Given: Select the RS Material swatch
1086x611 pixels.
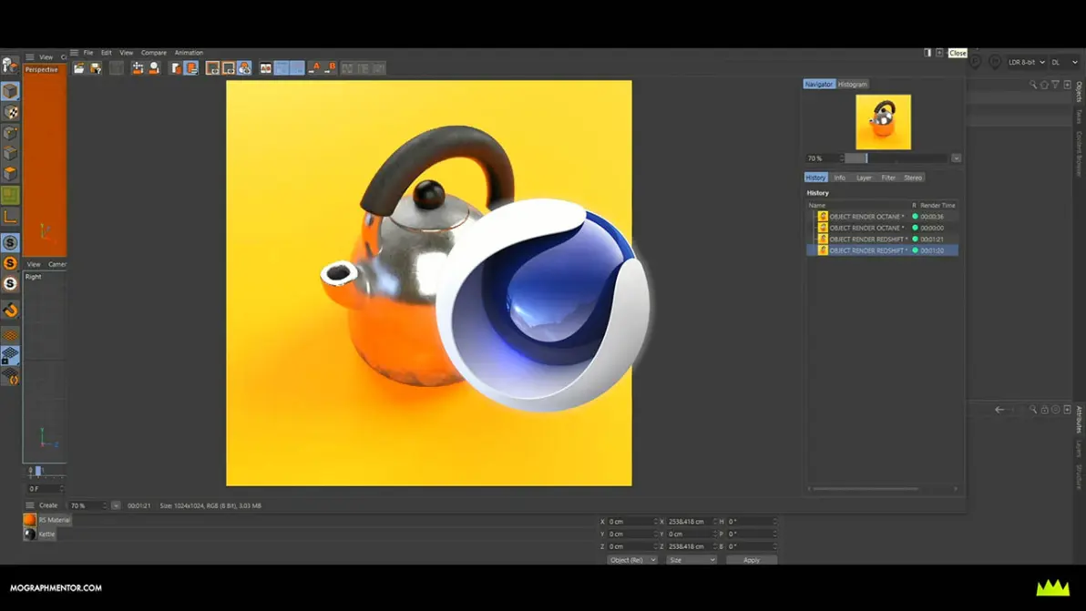Looking at the screenshot, I should pos(30,520).
